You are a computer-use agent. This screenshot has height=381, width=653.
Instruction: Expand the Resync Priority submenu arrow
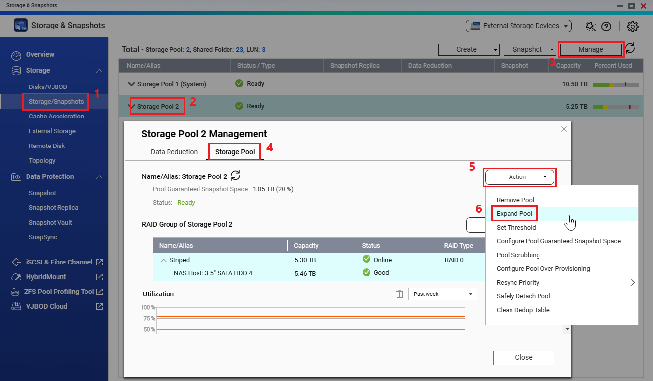[633, 282]
